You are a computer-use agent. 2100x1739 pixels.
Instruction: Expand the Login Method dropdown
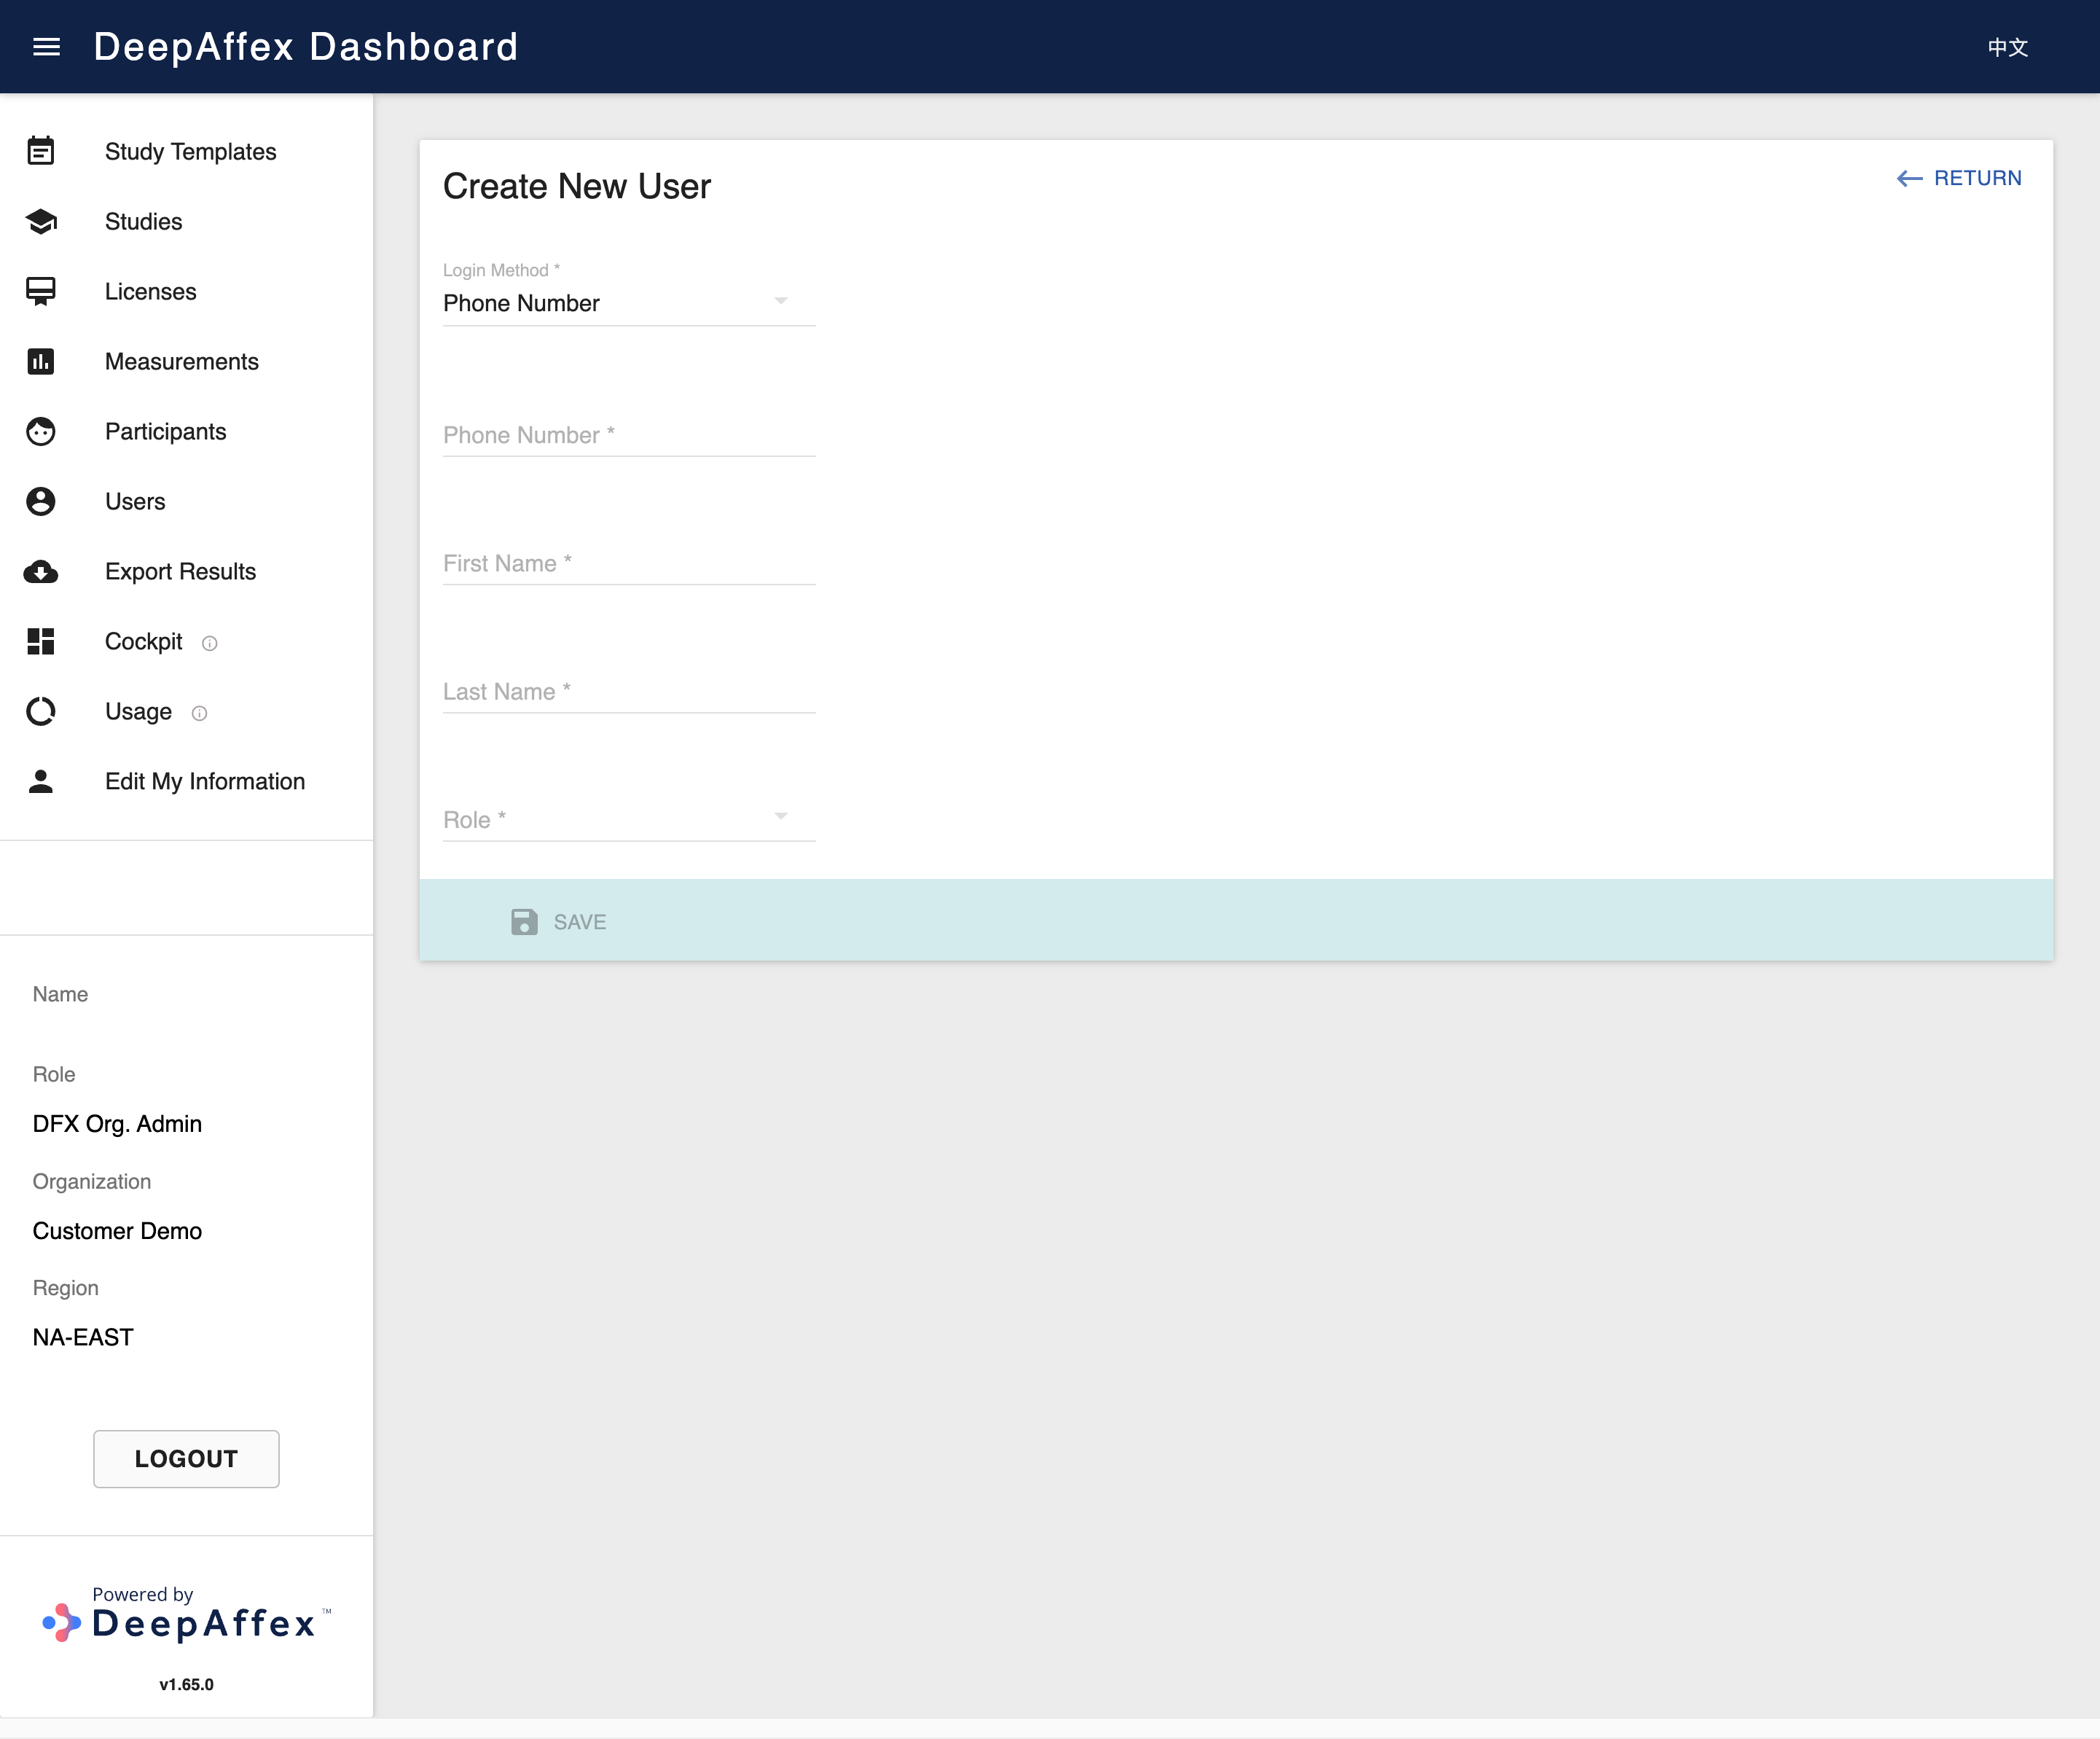[629, 303]
